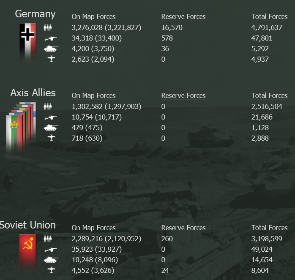Select the Axis Allies aircraft icon
The height and width of the screenshot is (280, 295).
pyautogui.click(x=52, y=138)
